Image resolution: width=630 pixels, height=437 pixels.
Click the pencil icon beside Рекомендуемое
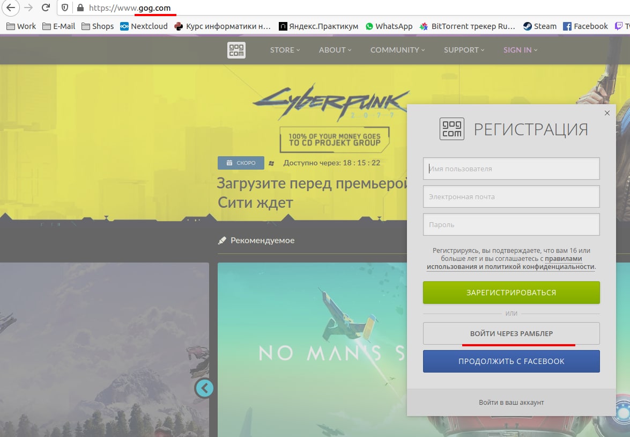coord(222,241)
